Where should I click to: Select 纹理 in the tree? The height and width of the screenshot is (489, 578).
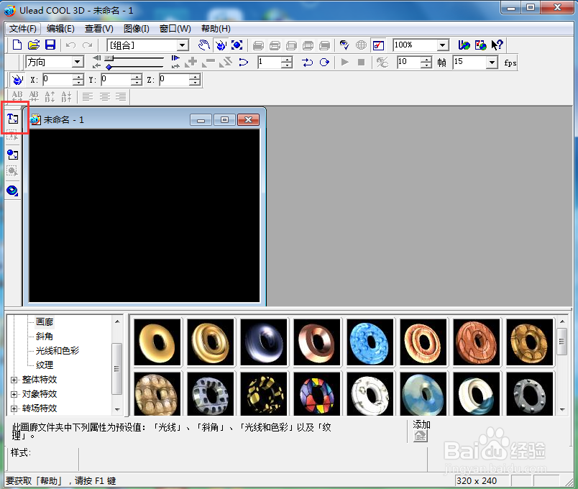point(45,365)
